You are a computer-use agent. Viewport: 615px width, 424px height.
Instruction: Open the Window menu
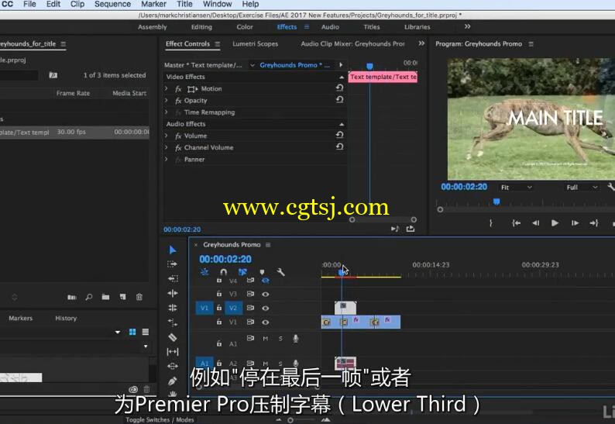[218, 5]
